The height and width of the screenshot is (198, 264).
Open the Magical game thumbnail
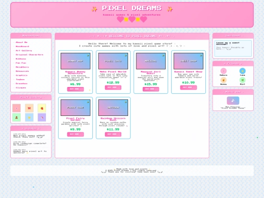[x=151, y=61]
